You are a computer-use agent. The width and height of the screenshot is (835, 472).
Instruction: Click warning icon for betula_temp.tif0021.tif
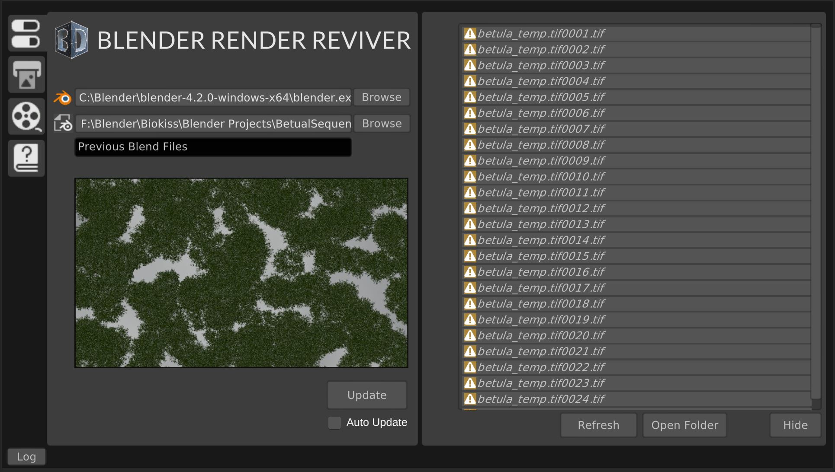(x=470, y=351)
